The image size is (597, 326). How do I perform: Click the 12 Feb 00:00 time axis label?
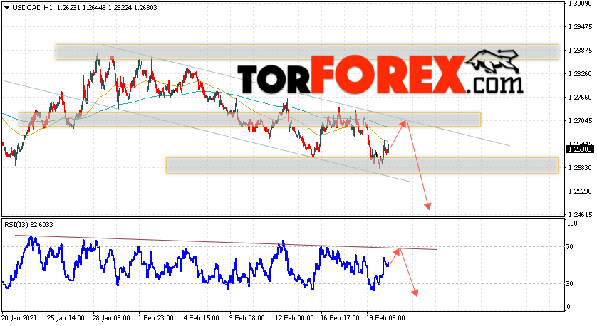pyautogui.click(x=295, y=318)
